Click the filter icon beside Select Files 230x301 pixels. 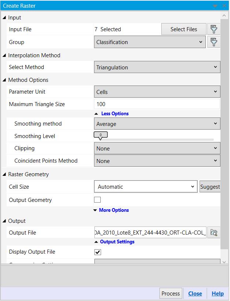click(213, 29)
